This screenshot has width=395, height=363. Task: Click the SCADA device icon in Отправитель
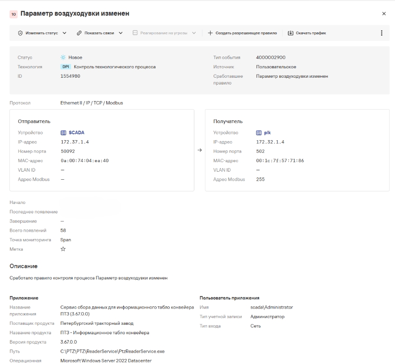63,133
